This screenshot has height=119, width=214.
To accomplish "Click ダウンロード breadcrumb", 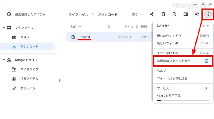I will tap(108, 14).
